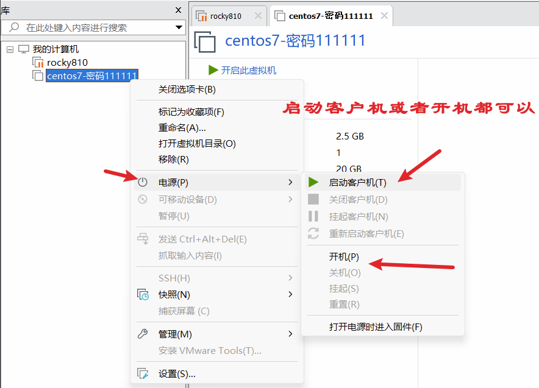
Task: Click the gray stop icon for 关闭客户机(D)
Action: pos(313,199)
